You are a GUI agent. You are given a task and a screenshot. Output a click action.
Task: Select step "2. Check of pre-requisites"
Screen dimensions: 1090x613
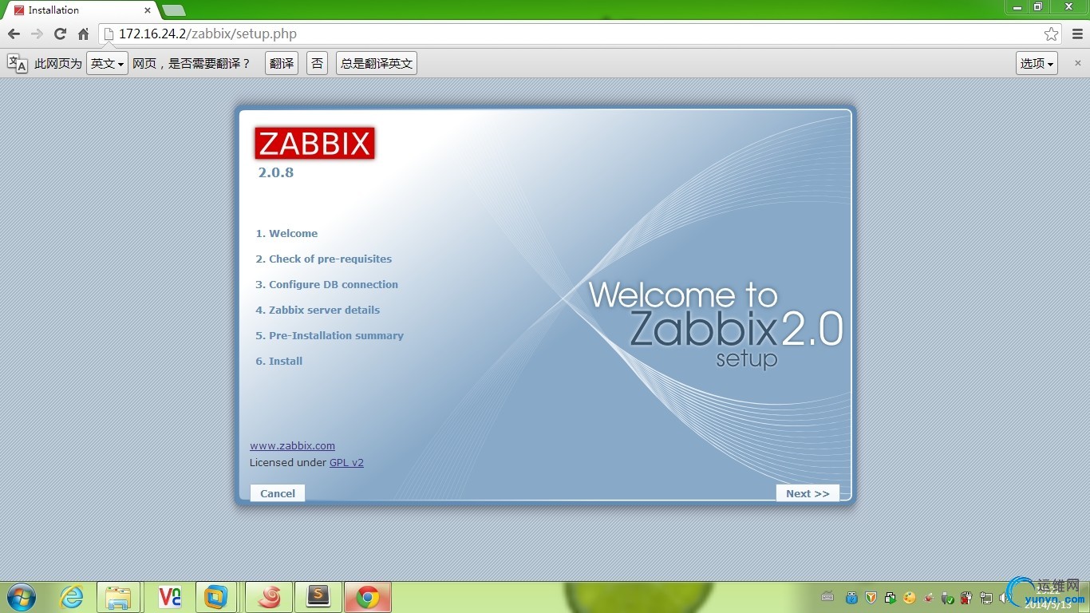[324, 259]
